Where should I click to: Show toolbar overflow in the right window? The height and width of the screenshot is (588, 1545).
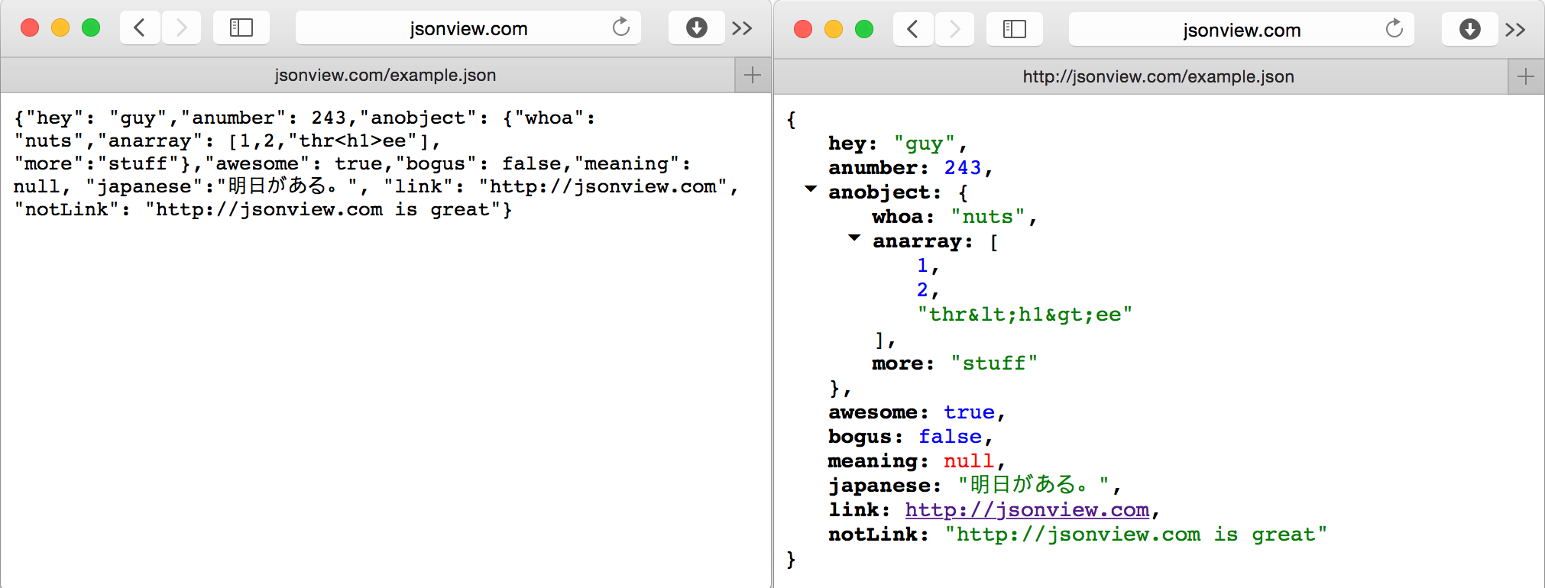1515,30
